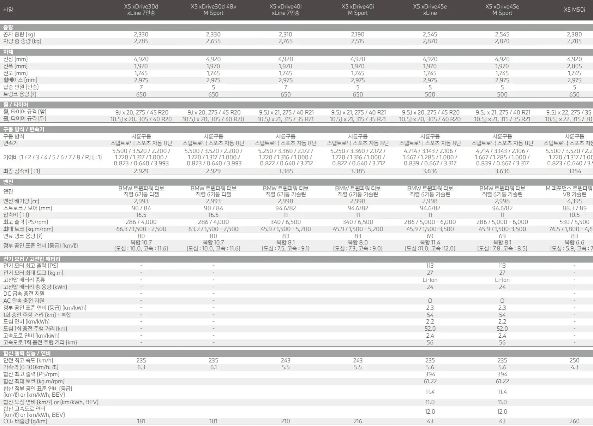The height and width of the screenshot is (426, 593).
Task: Select the X5 xDrive30d 48v M Sport header
Action: click(213, 10)
